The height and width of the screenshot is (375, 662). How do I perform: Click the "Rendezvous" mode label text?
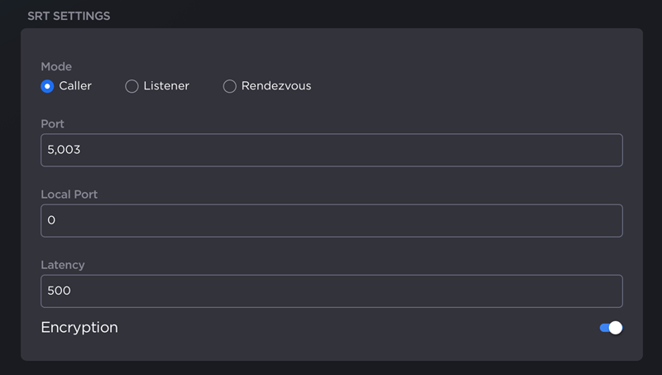[x=276, y=86]
